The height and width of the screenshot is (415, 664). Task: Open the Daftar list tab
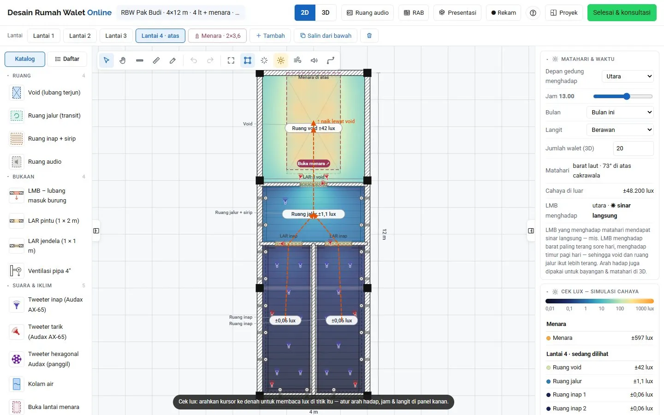click(67, 59)
